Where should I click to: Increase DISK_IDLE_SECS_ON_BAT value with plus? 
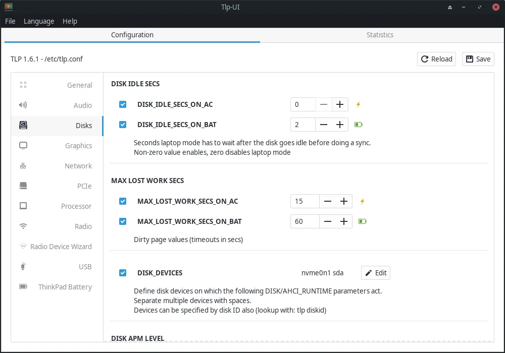click(340, 125)
